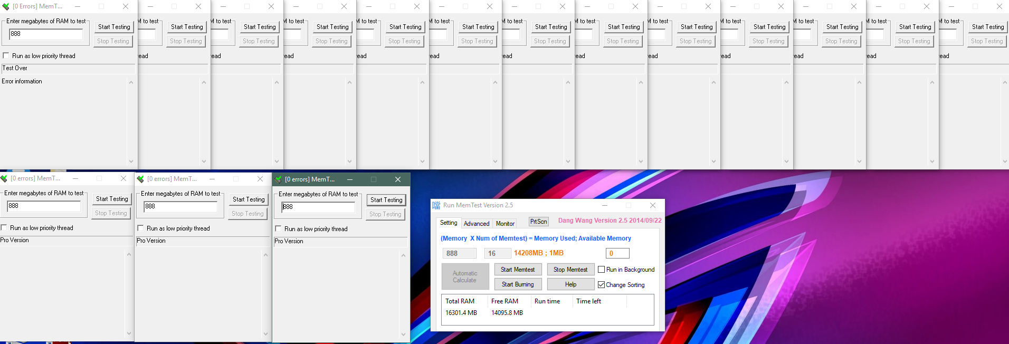Click scroll-up arrow in the Test Over window
Viewport: 1009px width, 344px height.
(131, 82)
